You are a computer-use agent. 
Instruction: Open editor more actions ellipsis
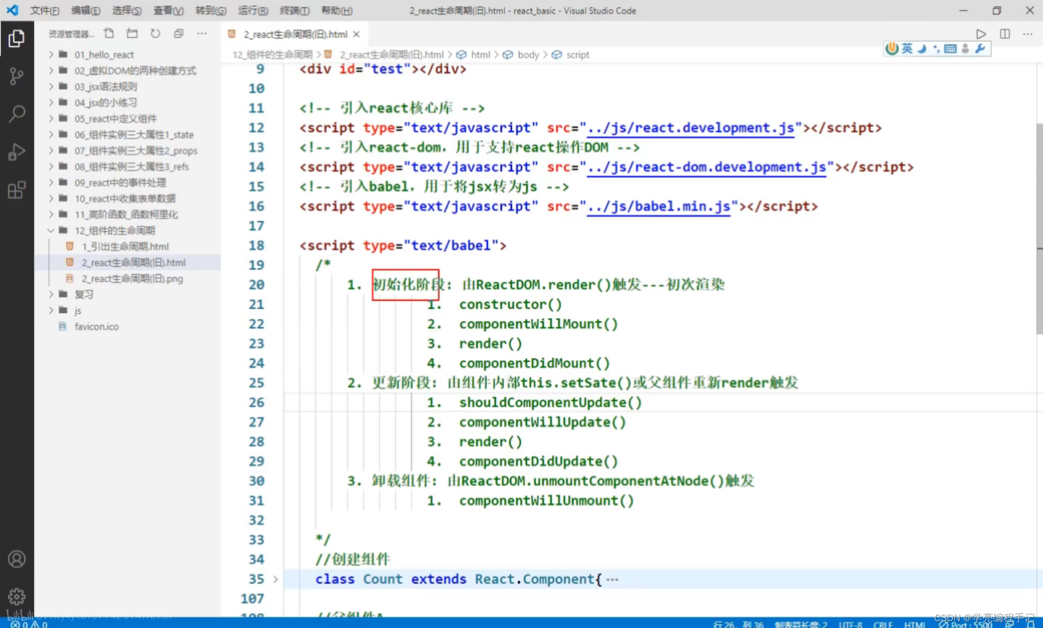pos(1028,34)
